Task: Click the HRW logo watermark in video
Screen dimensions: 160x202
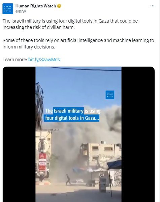Action: (110, 95)
